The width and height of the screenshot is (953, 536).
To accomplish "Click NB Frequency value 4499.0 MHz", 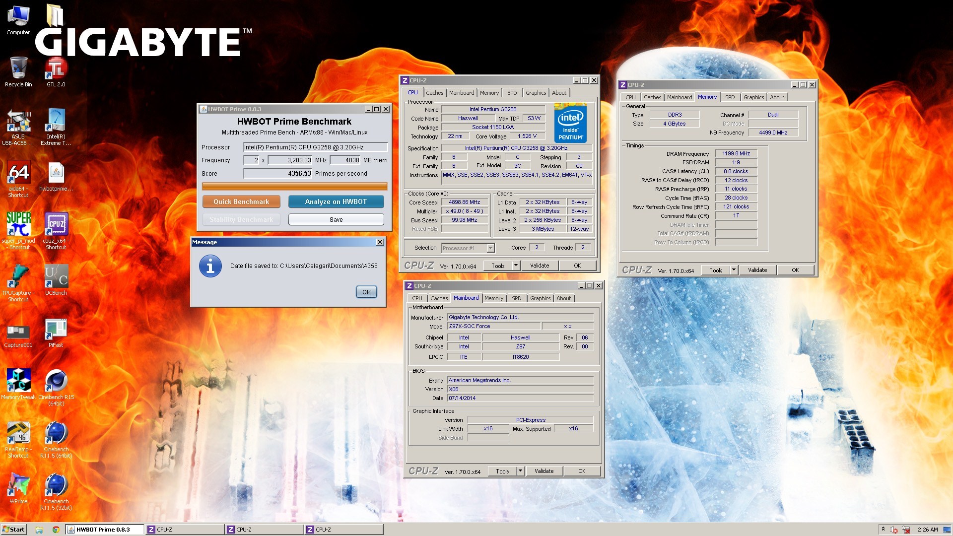I will (773, 133).
